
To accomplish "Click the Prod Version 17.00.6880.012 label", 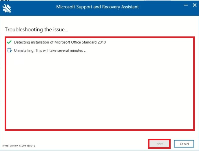I will [x=19, y=146].
